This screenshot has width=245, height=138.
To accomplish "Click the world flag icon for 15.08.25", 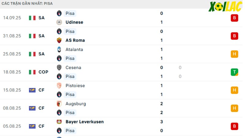I will 32,90.
